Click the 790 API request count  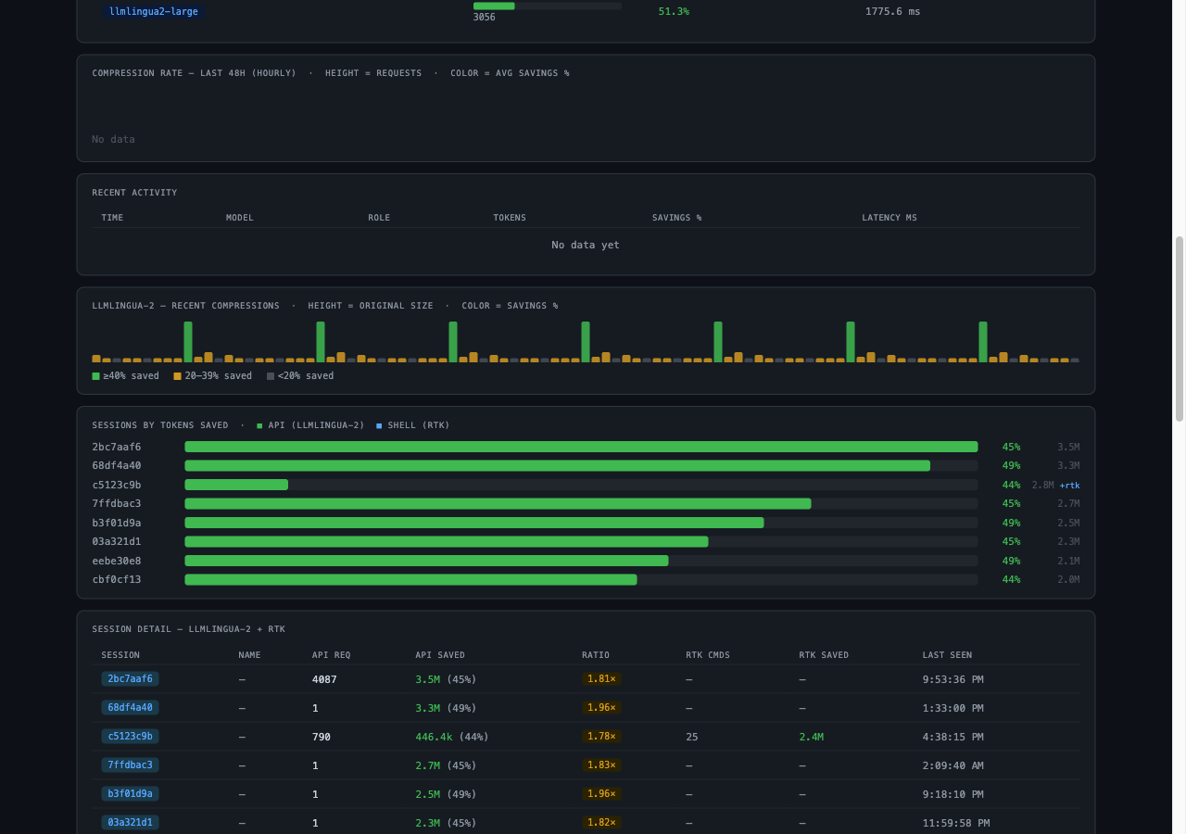(322, 737)
